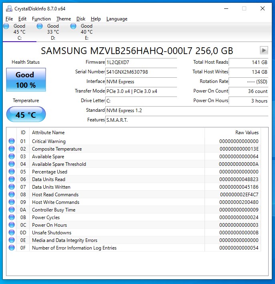275x284 pixels.
Task: Click the blue health icon for drive E:
Action: coord(73,26)
